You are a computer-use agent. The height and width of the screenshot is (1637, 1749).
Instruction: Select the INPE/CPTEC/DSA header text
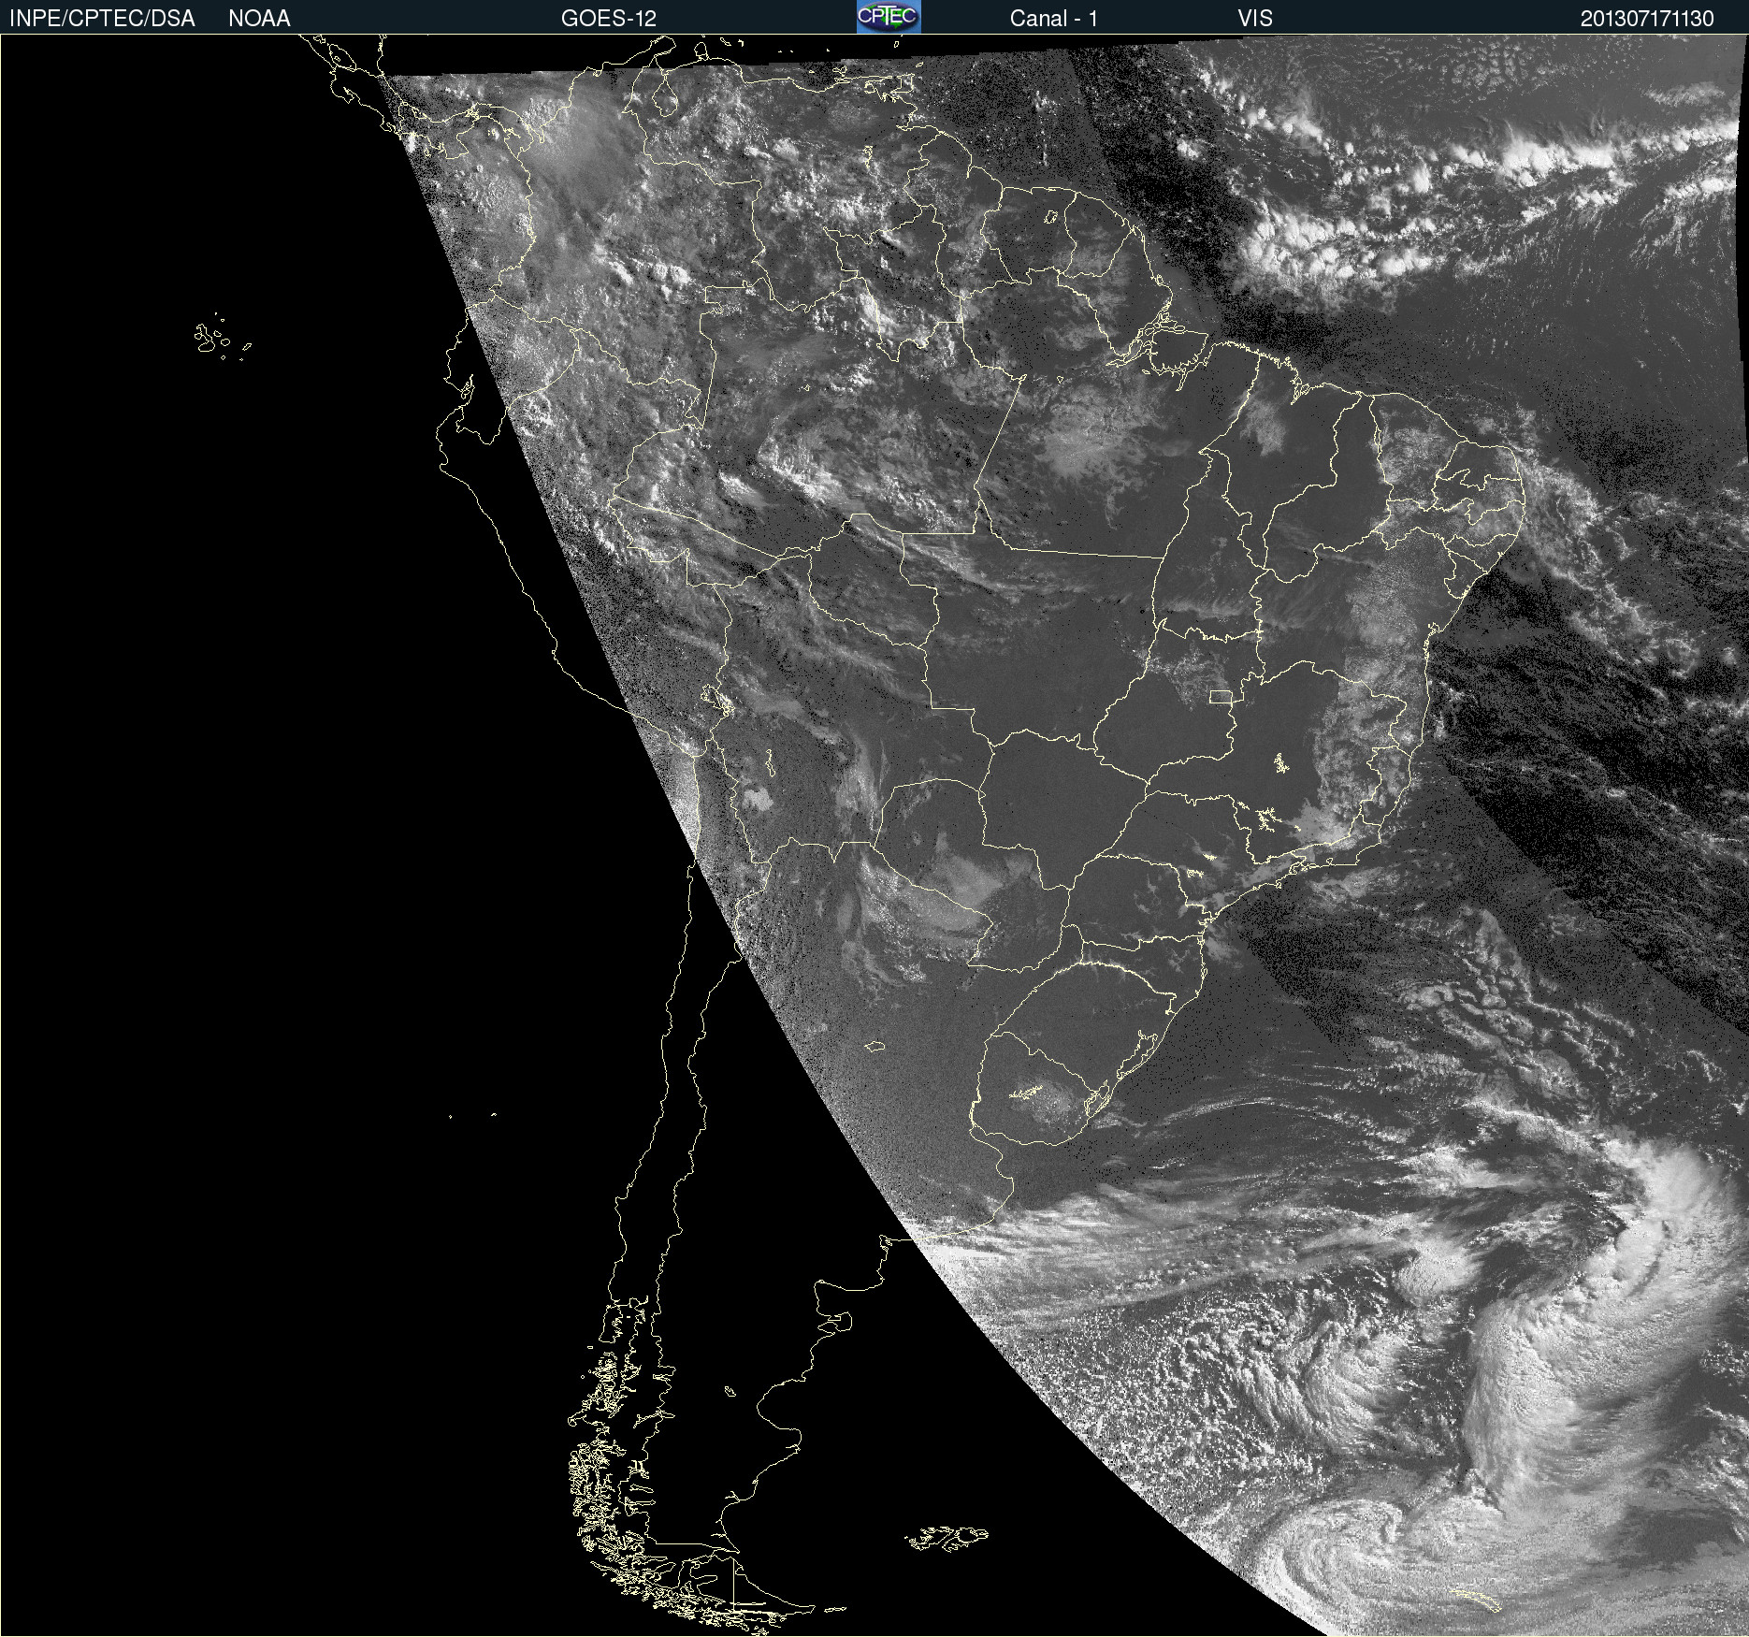[102, 19]
